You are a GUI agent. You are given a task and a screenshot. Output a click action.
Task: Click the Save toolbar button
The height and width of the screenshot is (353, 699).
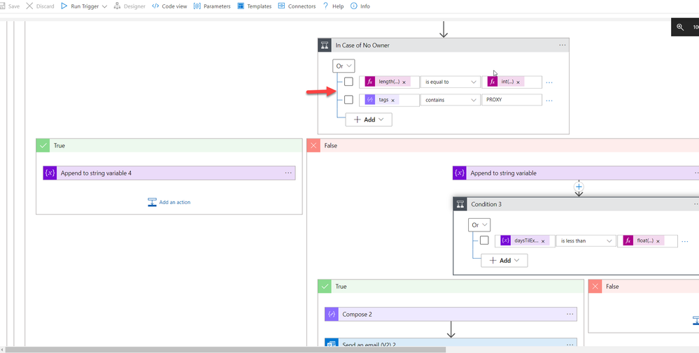point(10,6)
